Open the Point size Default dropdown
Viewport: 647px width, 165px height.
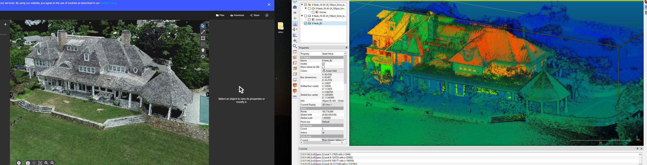tap(333, 122)
